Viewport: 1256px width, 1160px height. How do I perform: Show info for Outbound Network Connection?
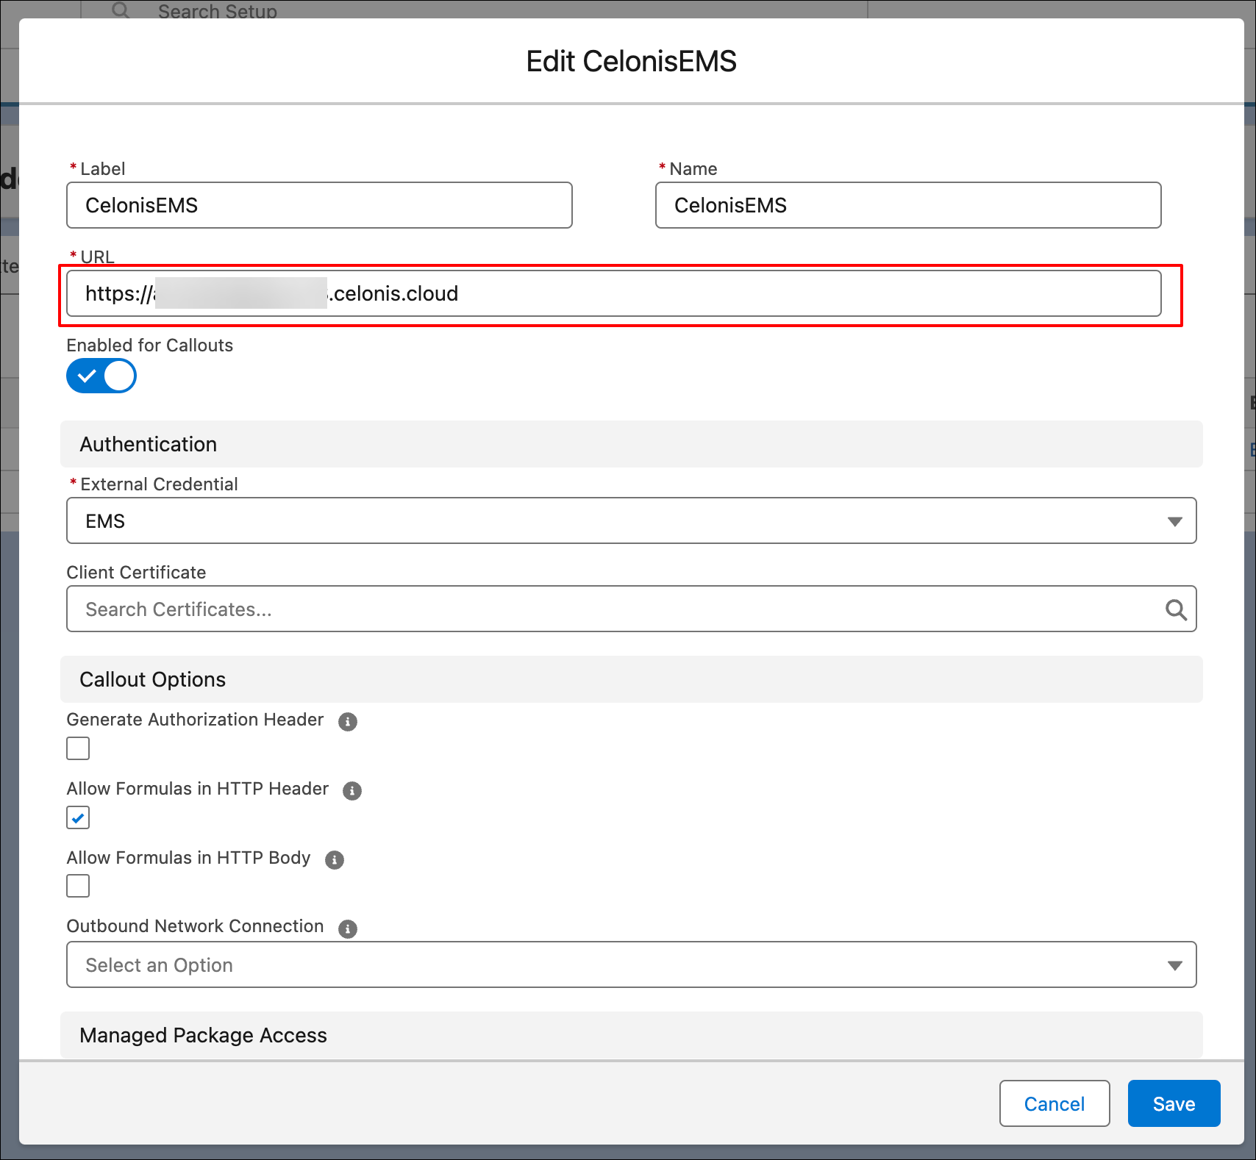coord(348,928)
